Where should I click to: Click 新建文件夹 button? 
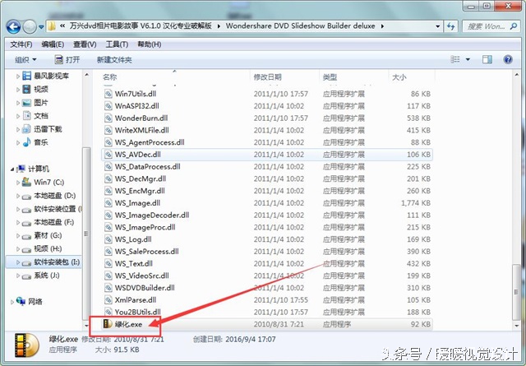point(114,60)
